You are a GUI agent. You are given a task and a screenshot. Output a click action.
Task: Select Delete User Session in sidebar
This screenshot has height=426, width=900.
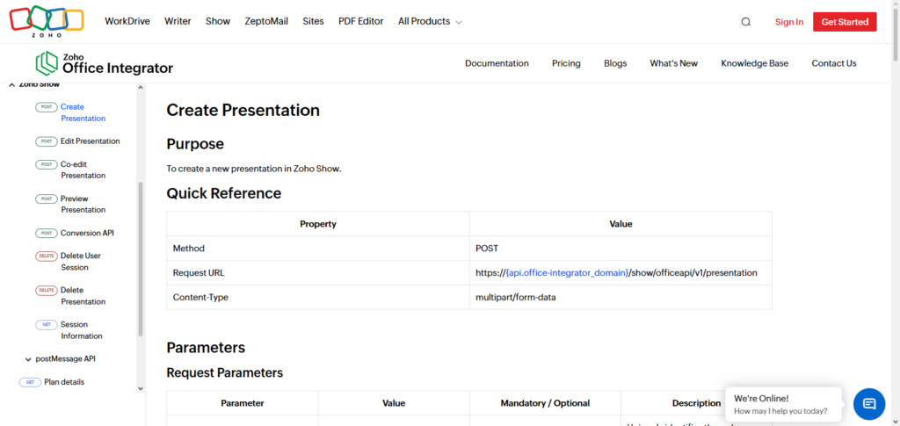(81, 262)
